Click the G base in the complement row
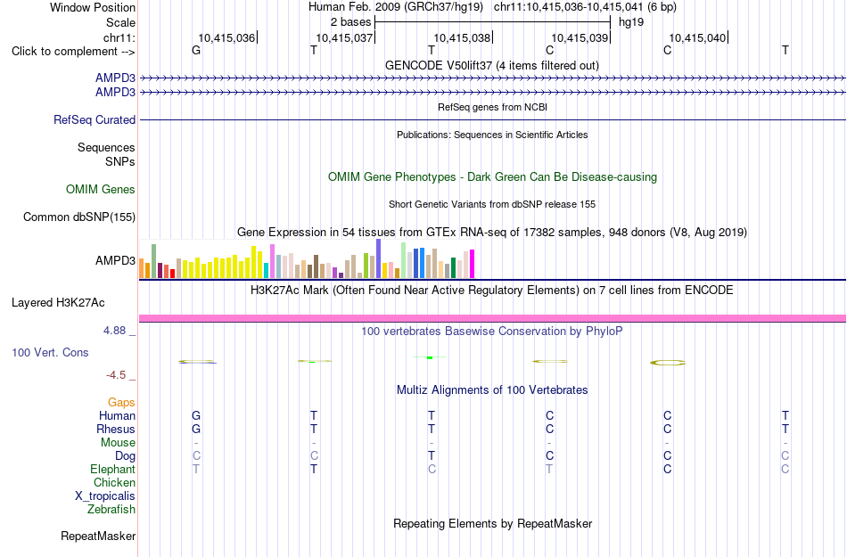 point(196,50)
